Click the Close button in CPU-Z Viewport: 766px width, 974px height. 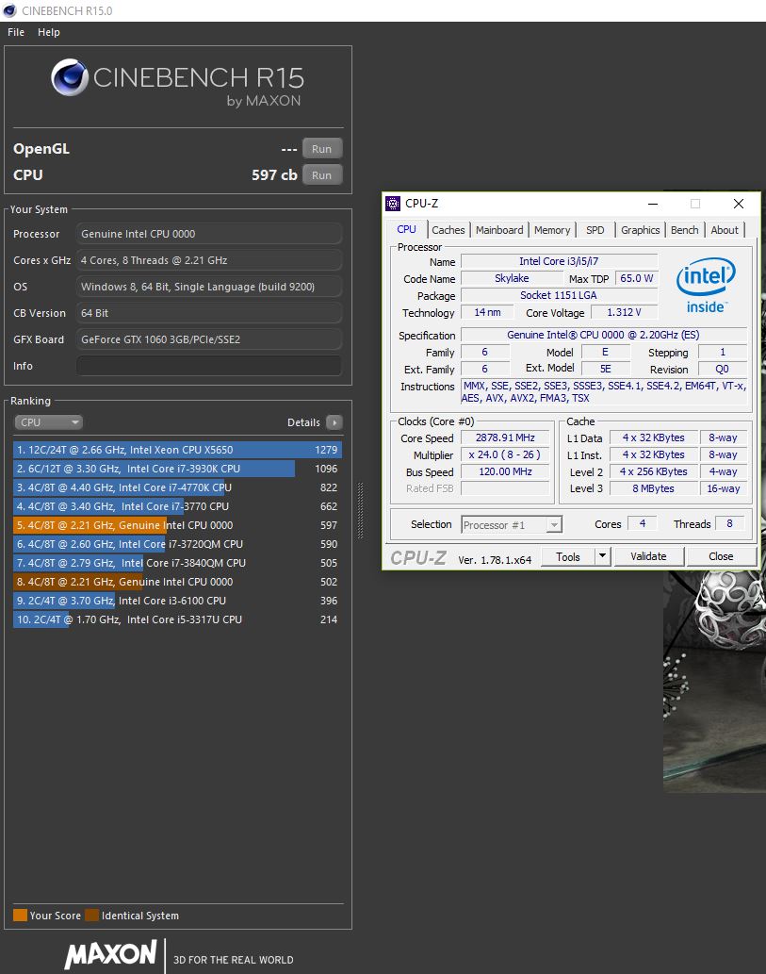pos(721,556)
